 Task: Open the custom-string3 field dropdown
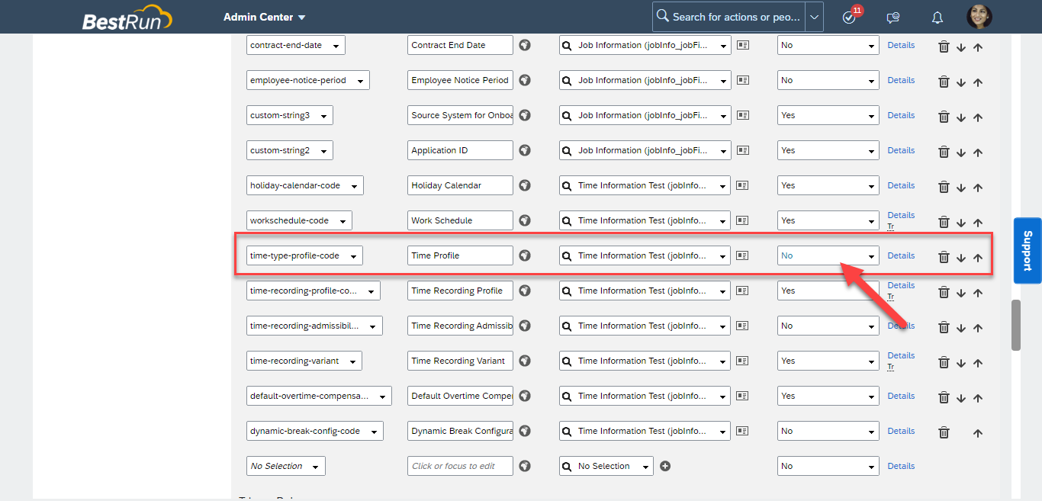(x=290, y=115)
